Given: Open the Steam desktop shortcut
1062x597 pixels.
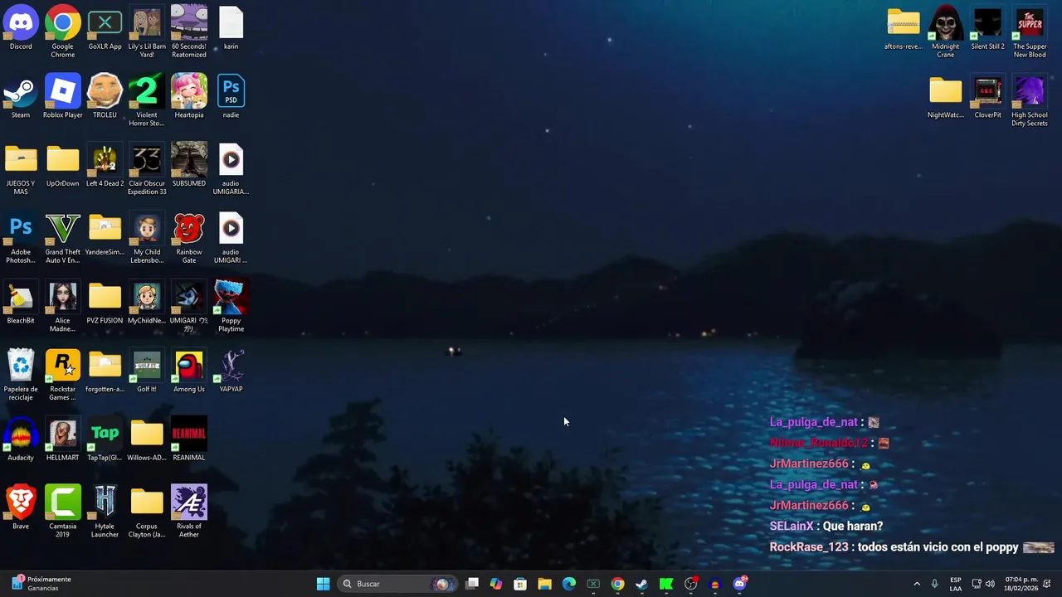Looking at the screenshot, I should coord(21,96).
